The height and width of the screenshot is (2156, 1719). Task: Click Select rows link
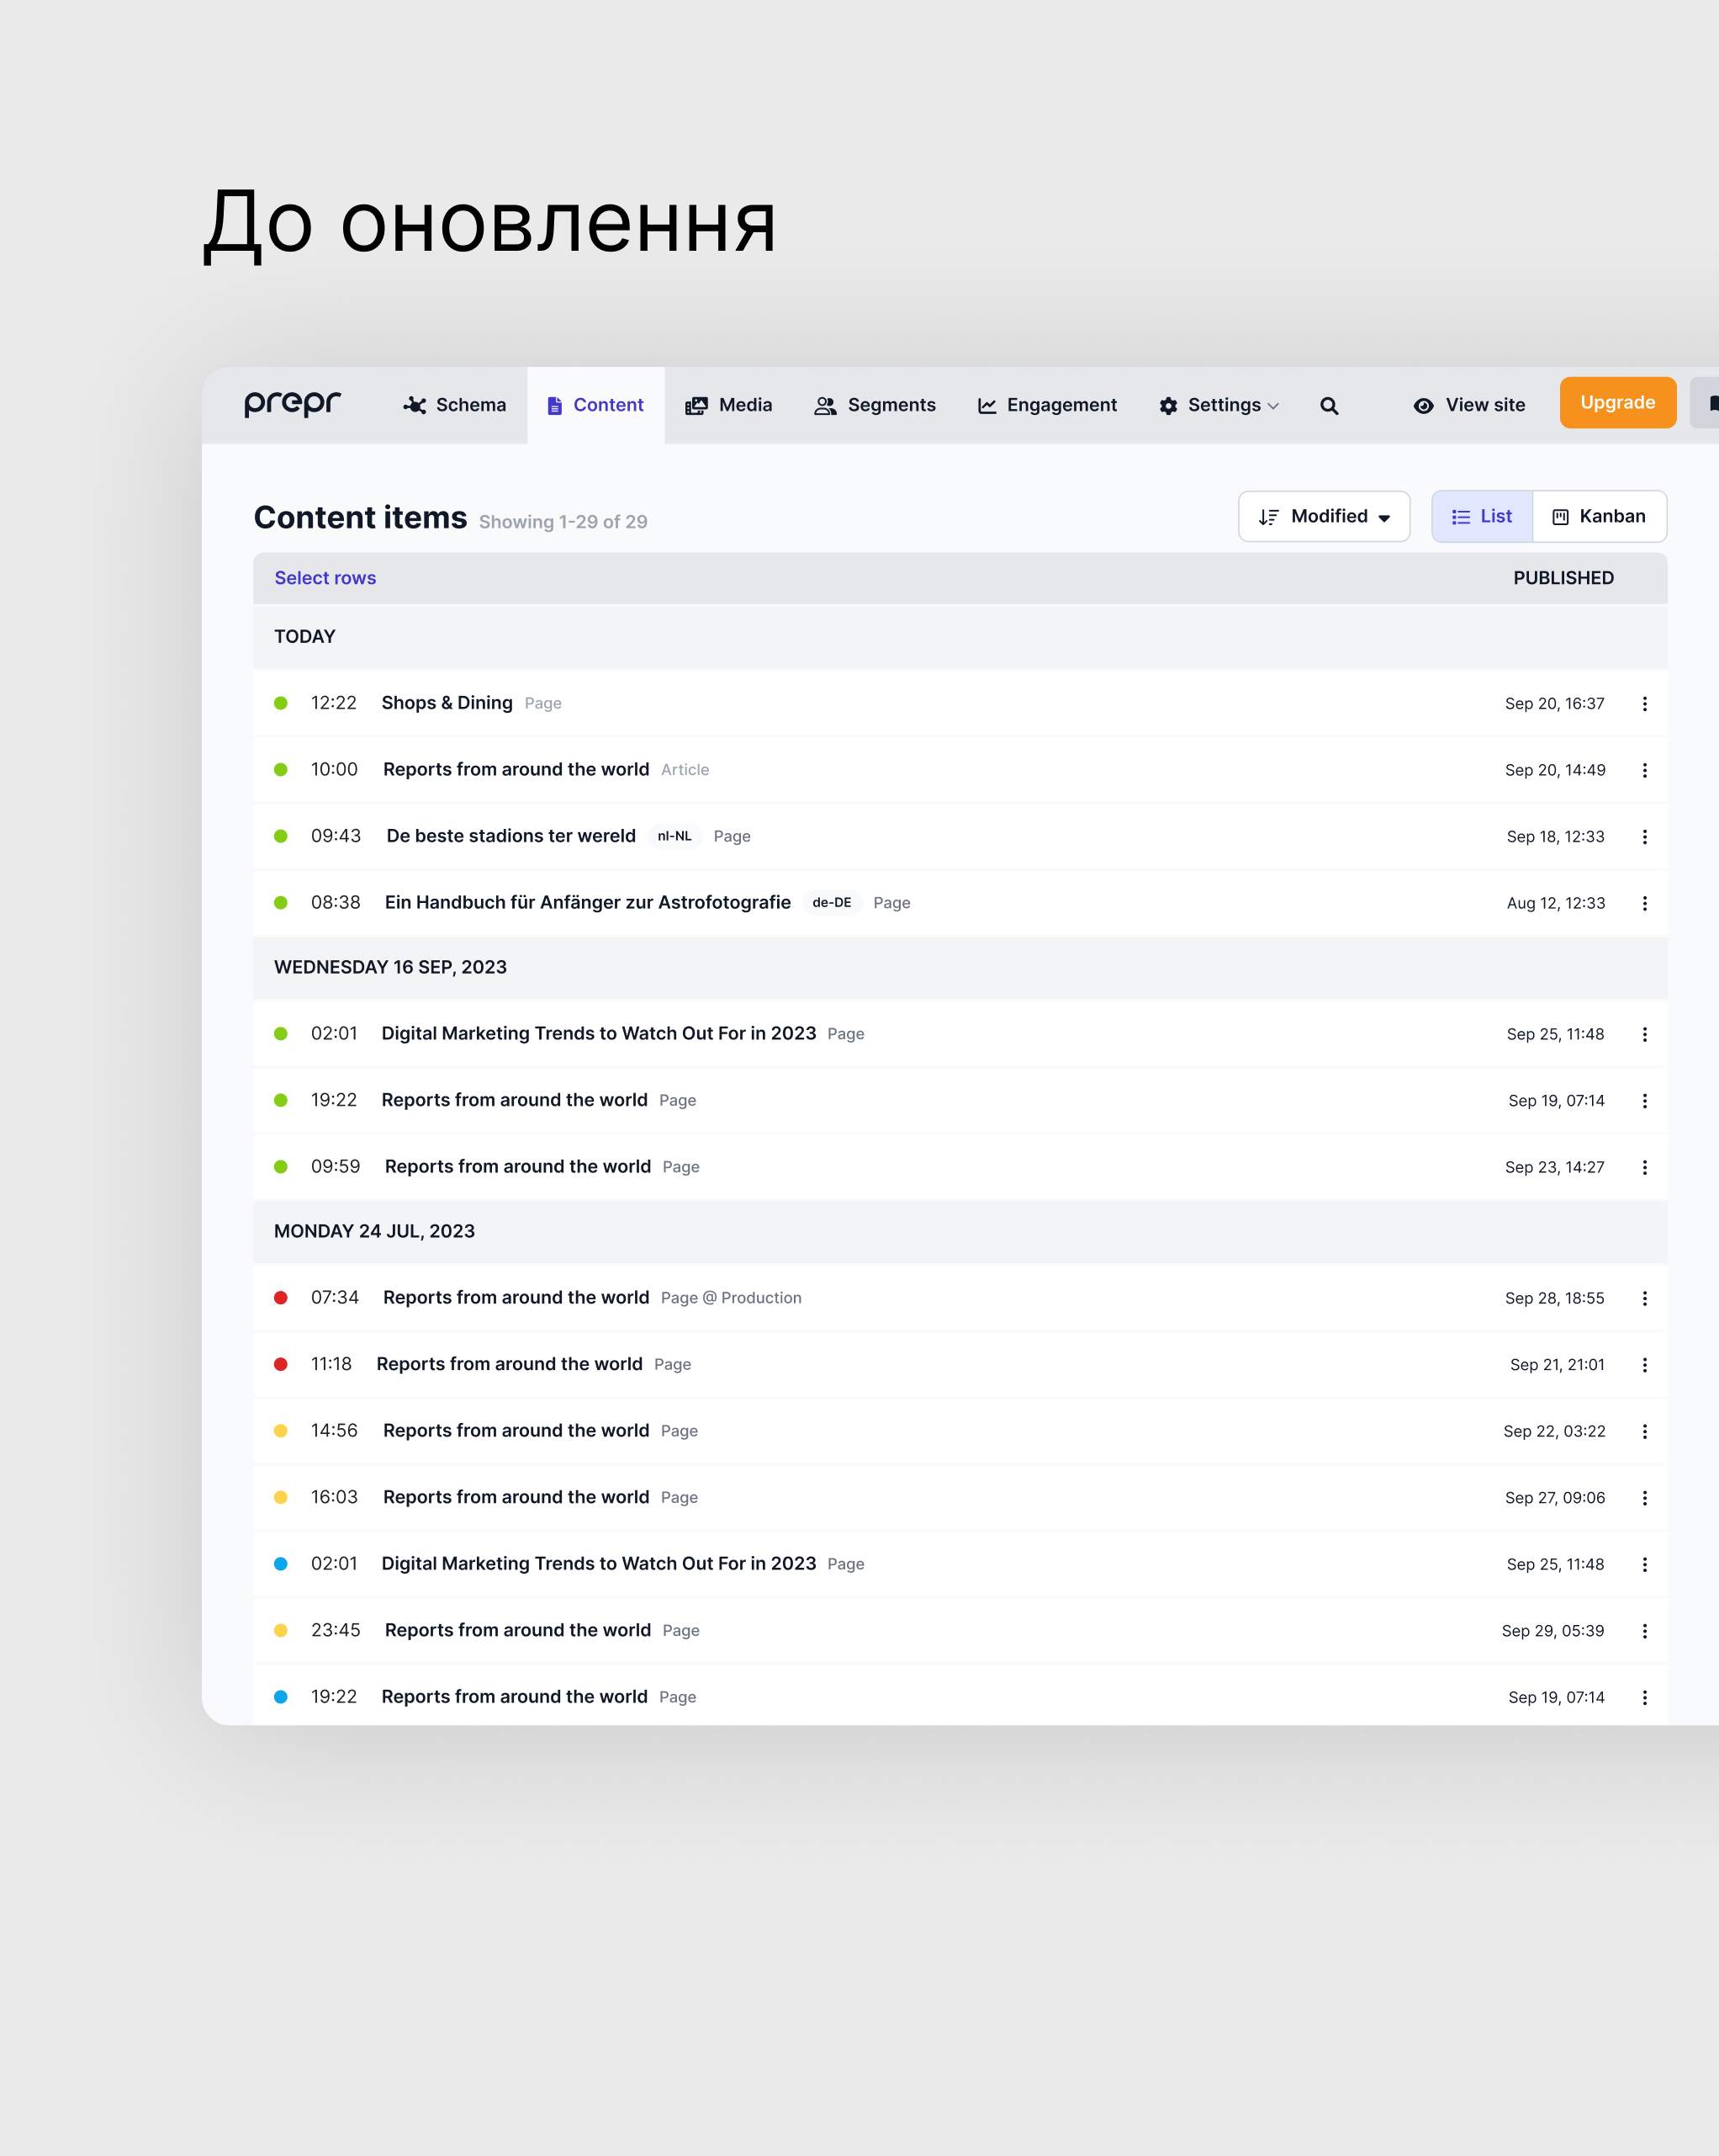tap(325, 578)
